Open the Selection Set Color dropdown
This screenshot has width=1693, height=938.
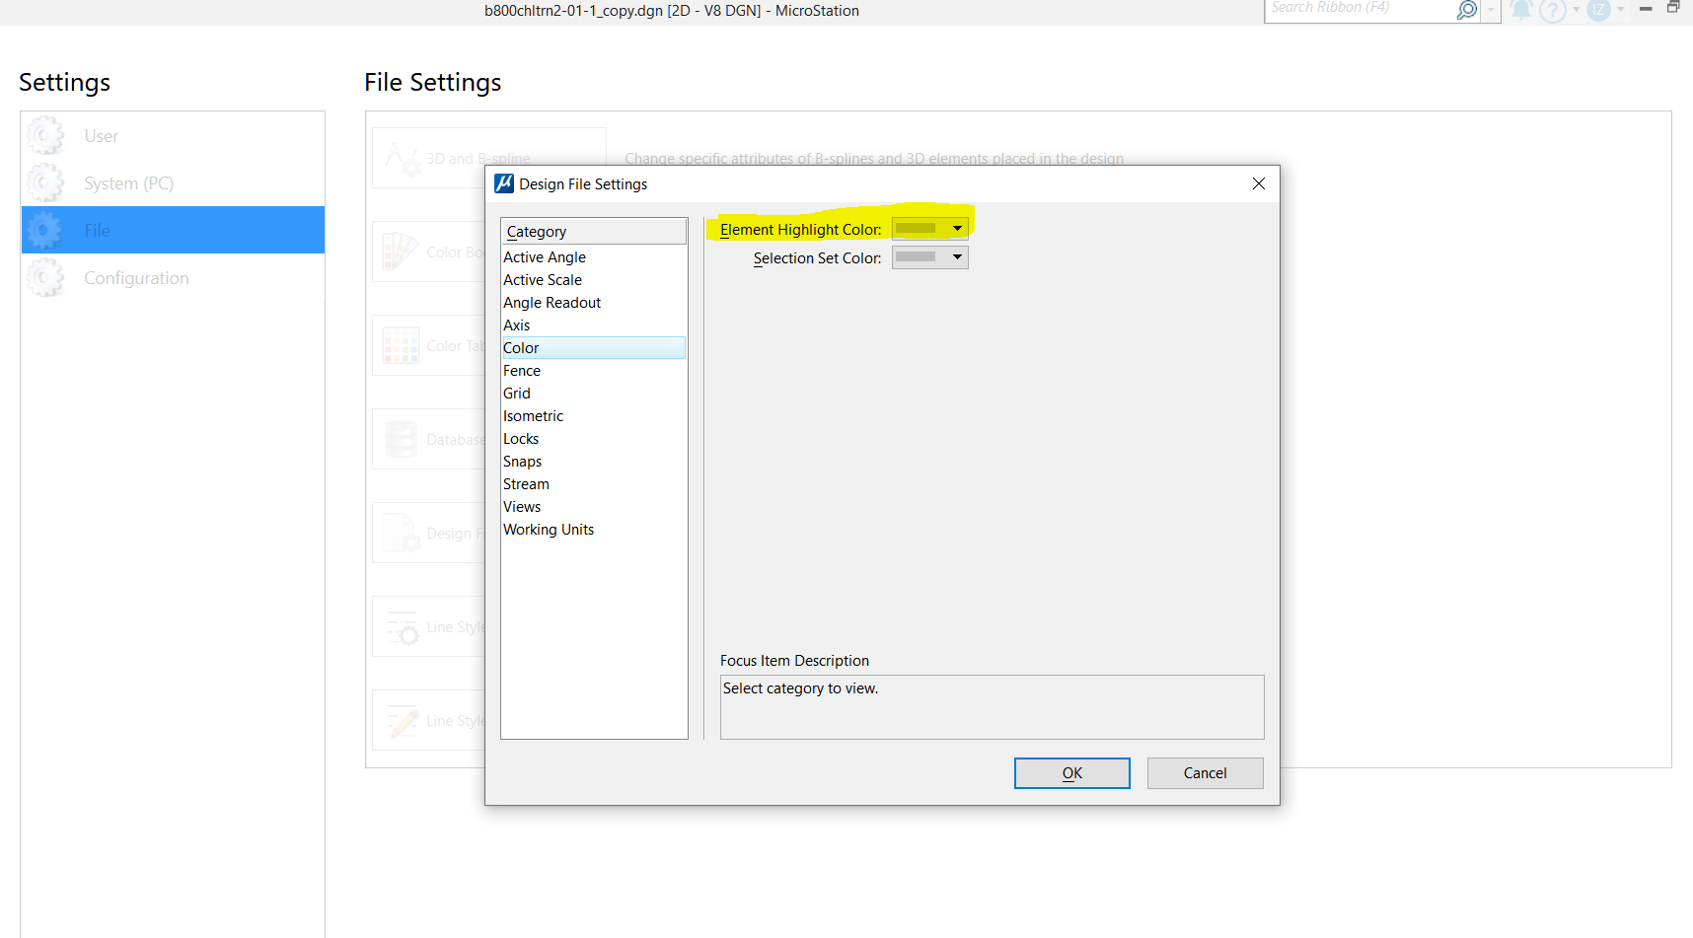coord(955,256)
